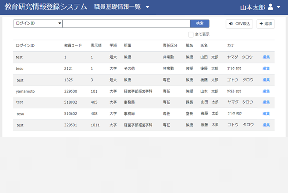Click the 518902 staff code cell
The width and height of the screenshot is (288, 193).
tap(71, 102)
